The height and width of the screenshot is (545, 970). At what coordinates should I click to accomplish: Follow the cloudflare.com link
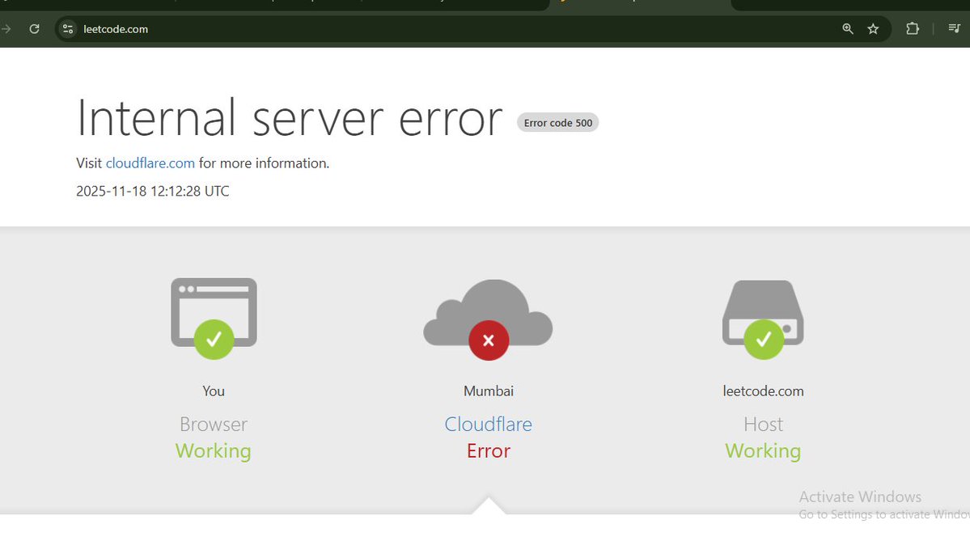coord(150,163)
